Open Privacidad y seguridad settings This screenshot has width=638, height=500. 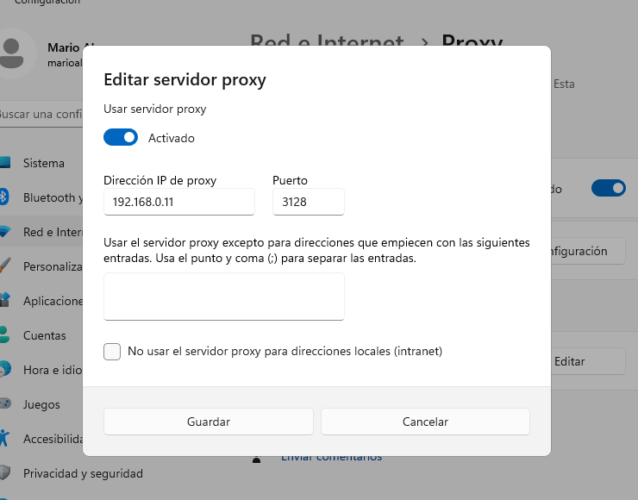click(72, 473)
